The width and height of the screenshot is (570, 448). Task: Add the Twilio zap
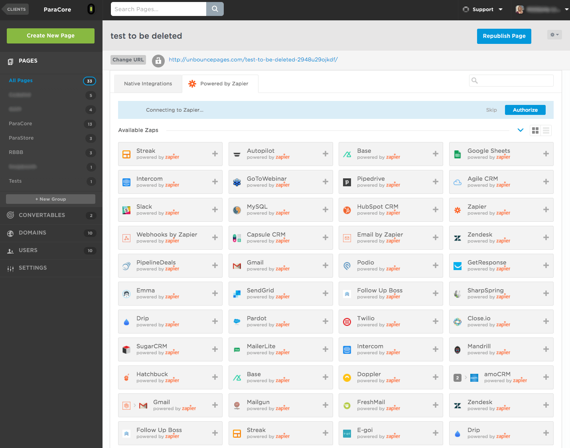click(435, 321)
